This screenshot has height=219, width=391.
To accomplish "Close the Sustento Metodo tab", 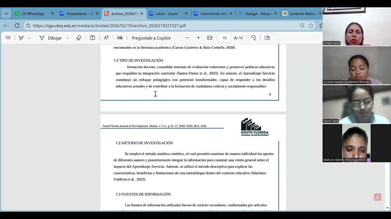I will coord(320,14).
